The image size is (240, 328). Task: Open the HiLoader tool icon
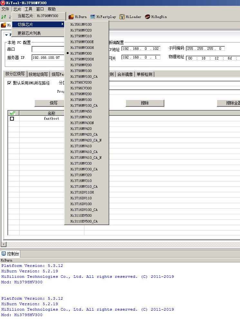coord(122,17)
